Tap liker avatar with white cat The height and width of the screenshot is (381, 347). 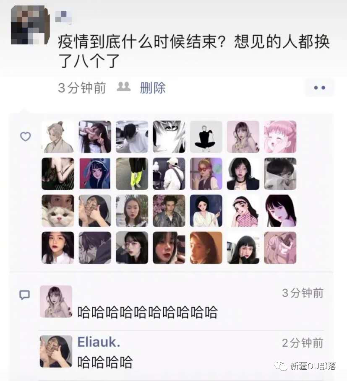coord(58,211)
